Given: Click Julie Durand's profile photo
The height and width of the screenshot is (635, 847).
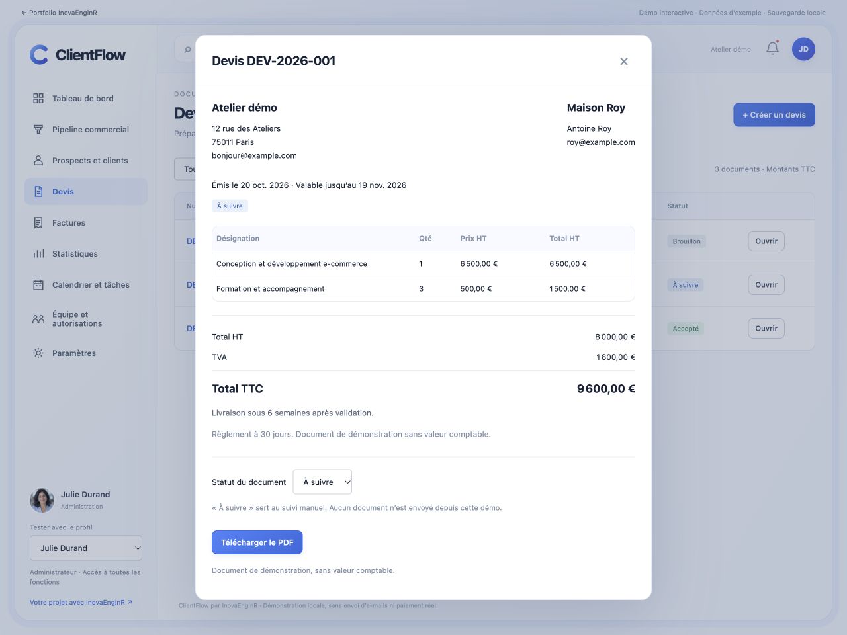Looking at the screenshot, I should coord(42,500).
